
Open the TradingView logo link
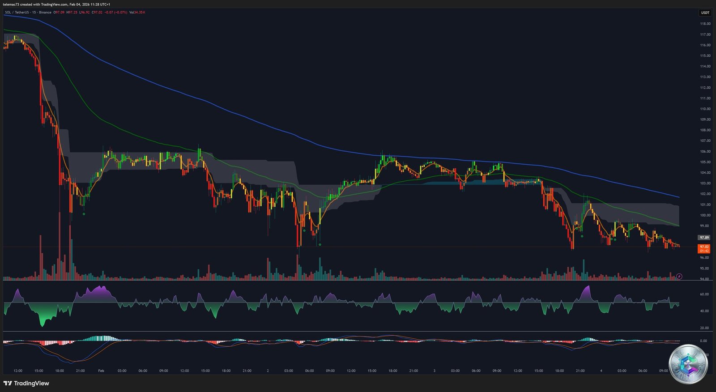click(26, 383)
